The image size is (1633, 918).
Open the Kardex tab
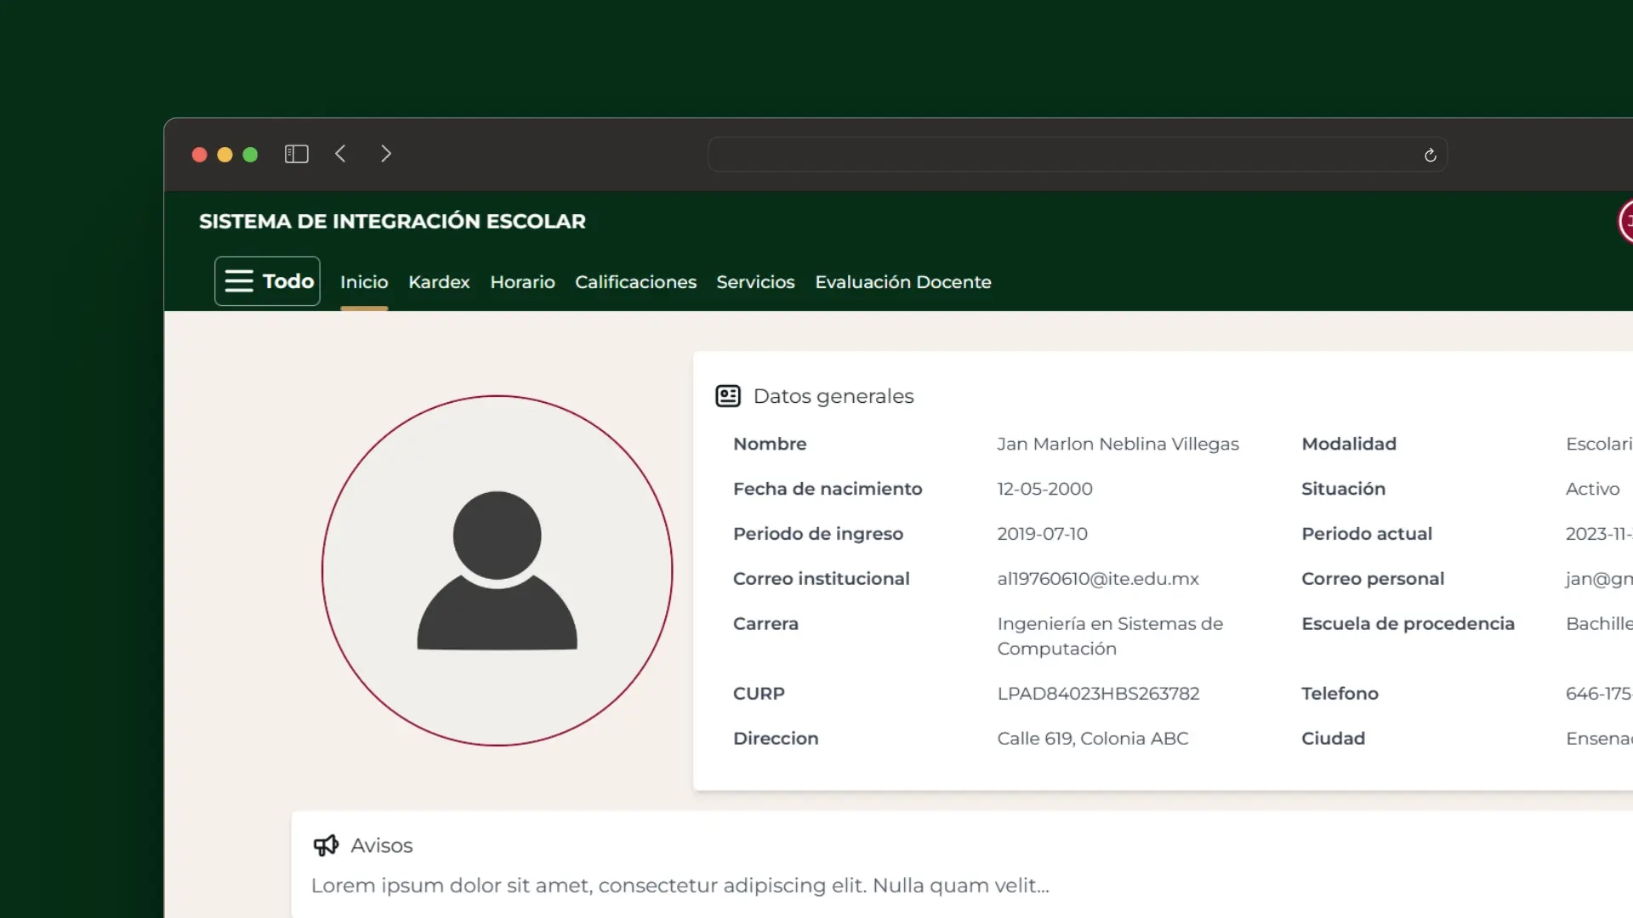[x=439, y=282]
